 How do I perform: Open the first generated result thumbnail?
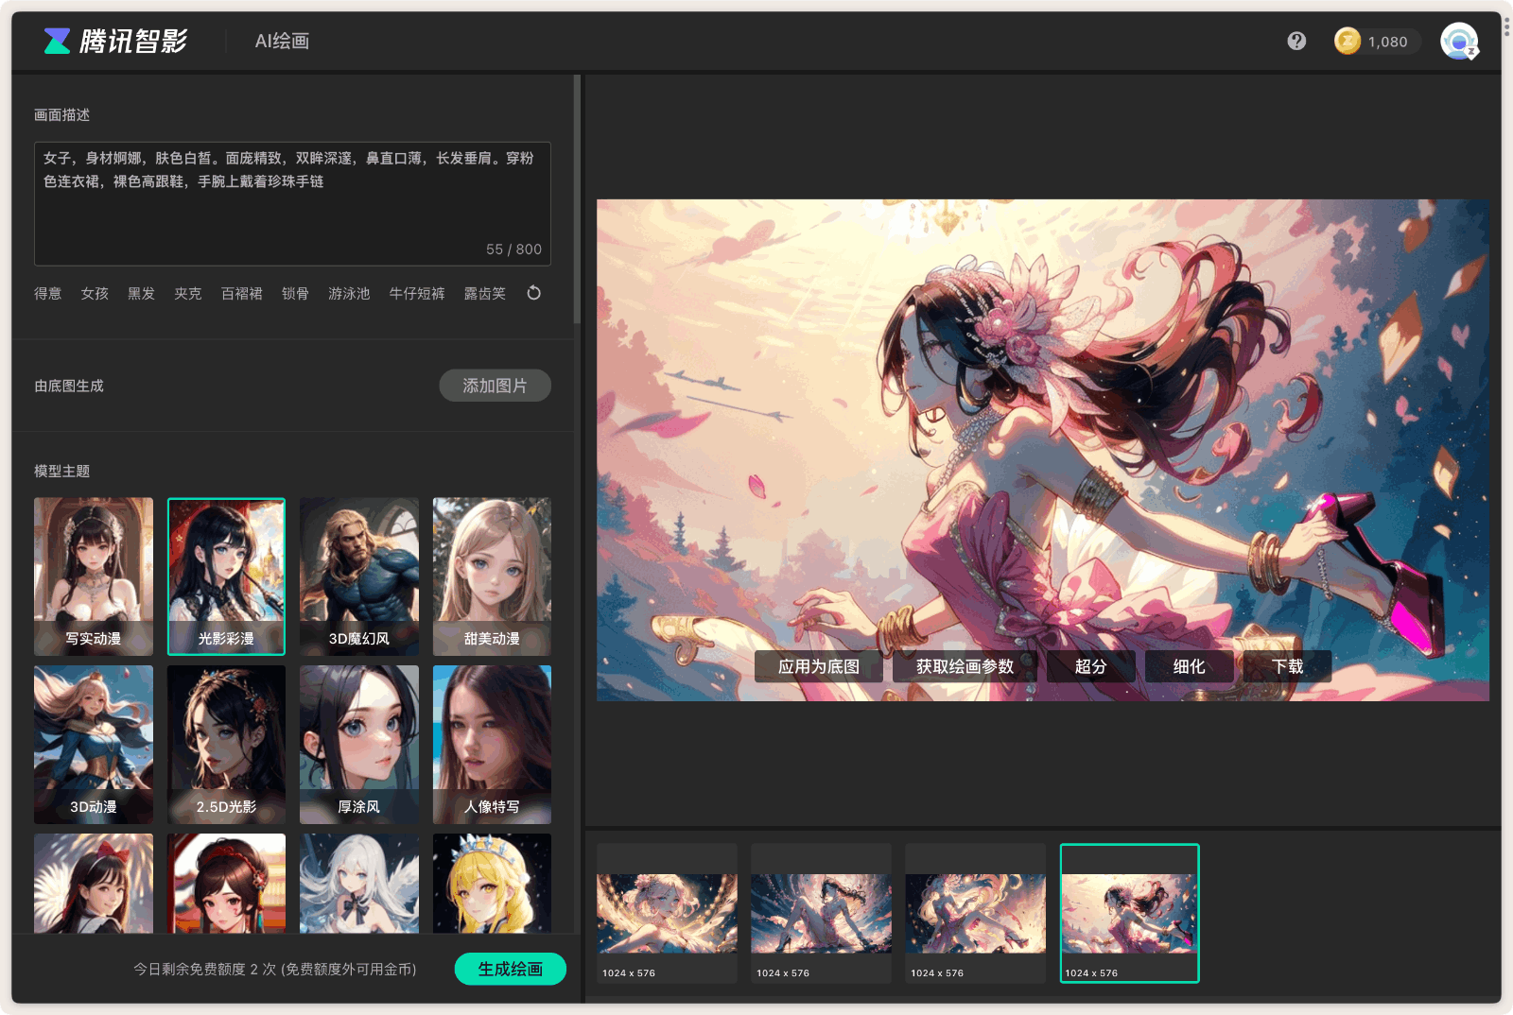click(x=667, y=913)
